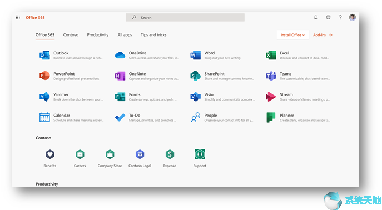Open the PowerPoint app icon
Screen dimensions: 382x210
44,76
